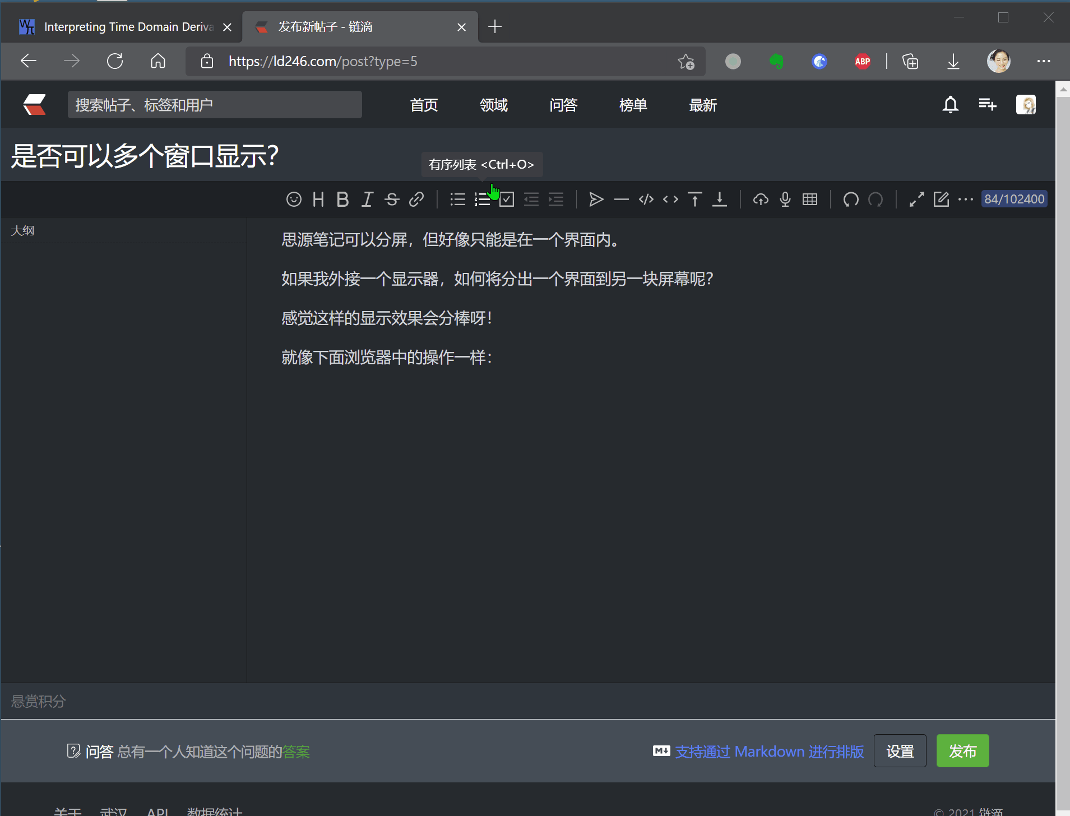Undo the last edit
The width and height of the screenshot is (1070, 816).
click(851, 199)
